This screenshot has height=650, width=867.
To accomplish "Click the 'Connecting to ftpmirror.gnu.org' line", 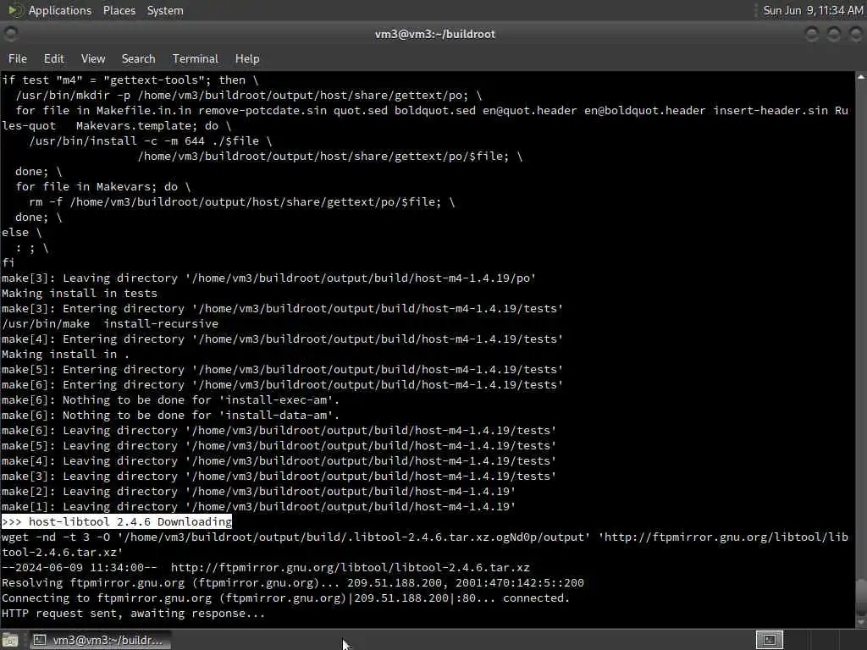I will pos(285,598).
